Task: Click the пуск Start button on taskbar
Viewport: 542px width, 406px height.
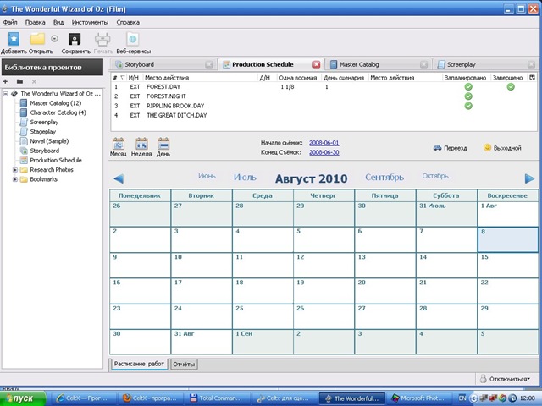Action: coord(24,398)
